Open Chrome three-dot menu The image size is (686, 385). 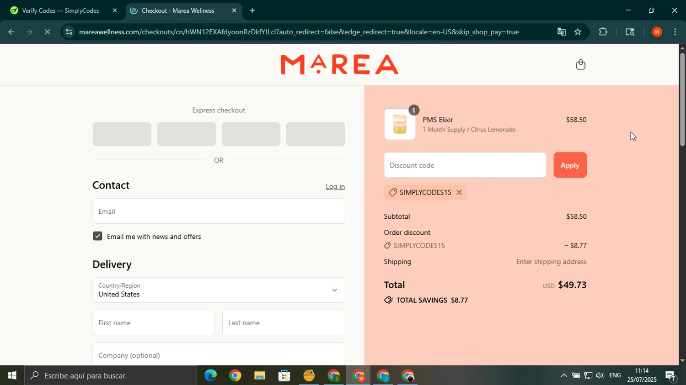(x=675, y=32)
